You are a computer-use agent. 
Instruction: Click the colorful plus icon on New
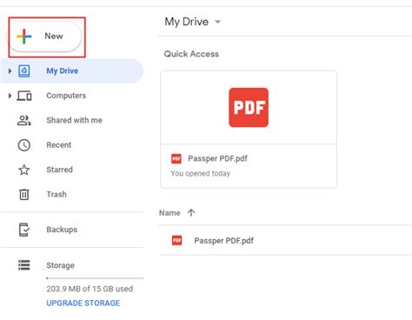coord(24,37)
